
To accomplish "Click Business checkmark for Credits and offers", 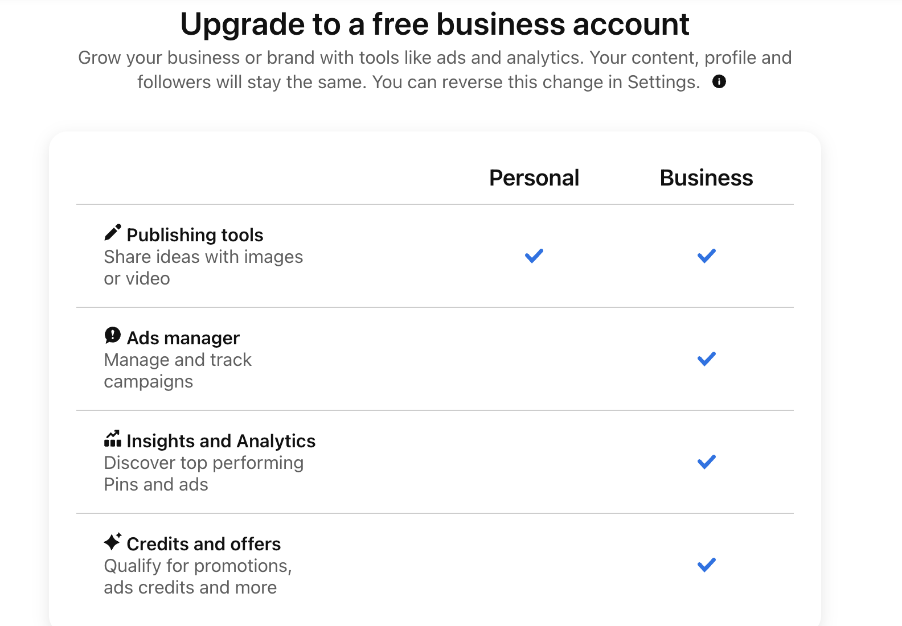I will 706,565.
